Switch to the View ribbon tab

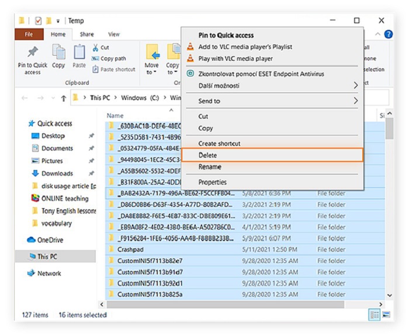click(114, 34)
